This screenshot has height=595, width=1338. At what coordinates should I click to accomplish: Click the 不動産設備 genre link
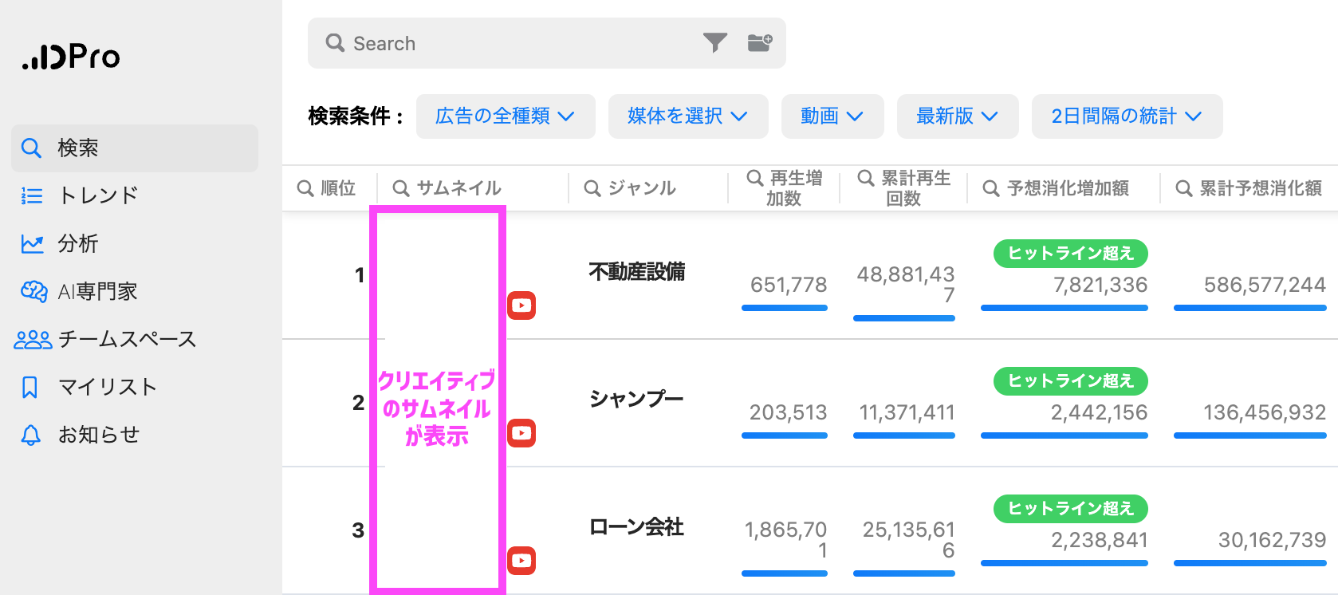coord(636,272)
